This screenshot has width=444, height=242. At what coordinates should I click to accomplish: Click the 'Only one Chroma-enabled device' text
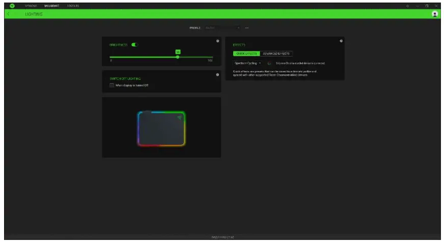tap(300, 64)
